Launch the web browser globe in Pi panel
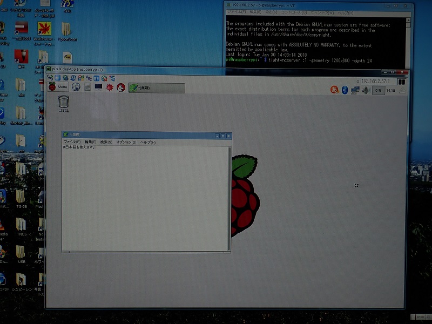Image resolution: width=432 pixels, height=324 pixels. [x=76, y=87]
